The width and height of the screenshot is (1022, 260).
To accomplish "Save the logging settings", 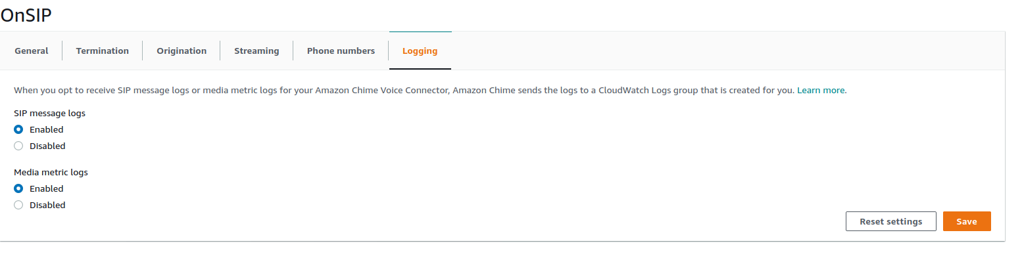I will click(x=967, y=221).
